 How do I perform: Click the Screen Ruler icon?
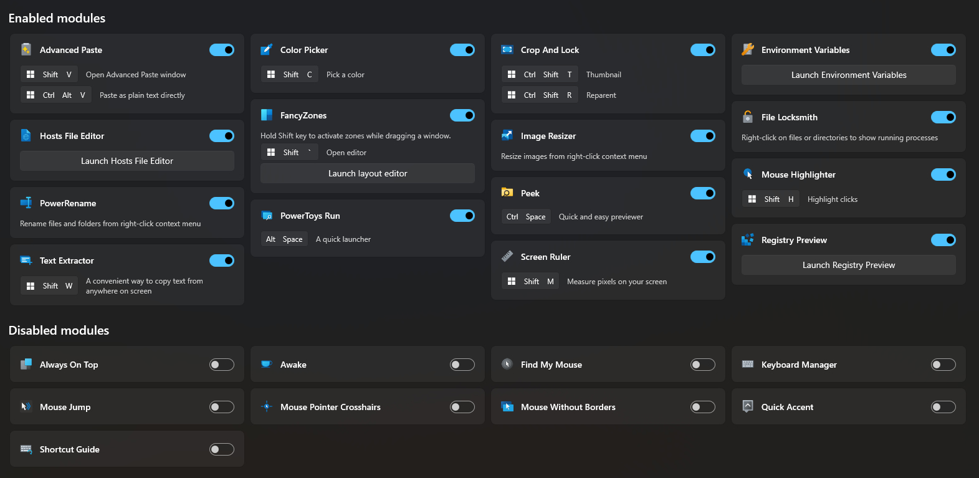pyautogui.click(x=507, y=257)
